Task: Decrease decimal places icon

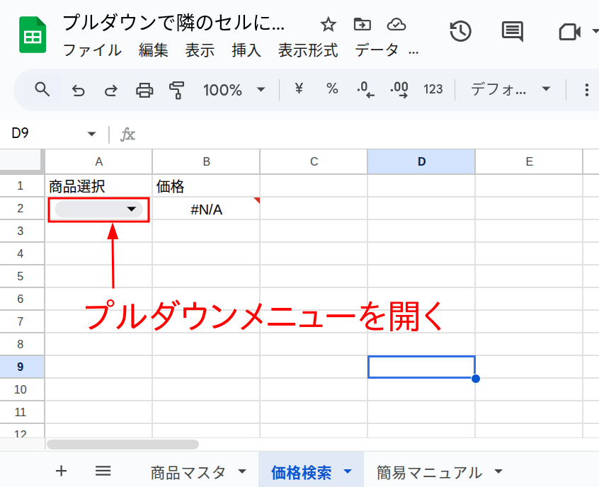Action: (365, 90)
